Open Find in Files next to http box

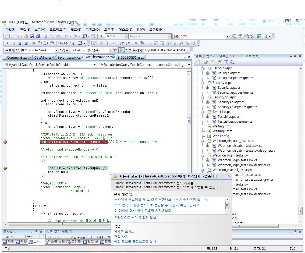176,36
